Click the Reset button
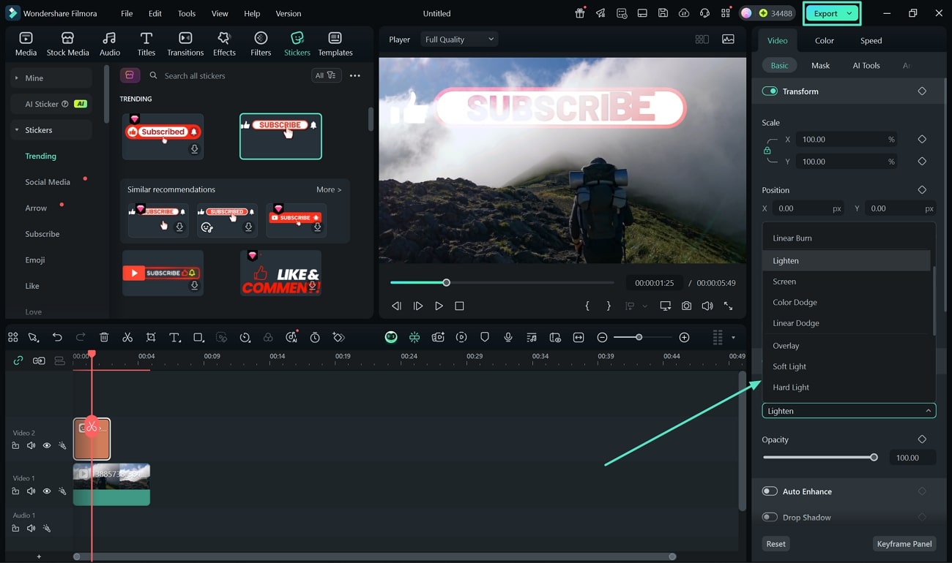 pos(776,544)
